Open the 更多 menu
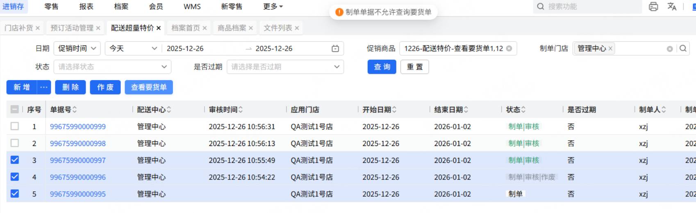Screen dimensions: 696x213 273,7
